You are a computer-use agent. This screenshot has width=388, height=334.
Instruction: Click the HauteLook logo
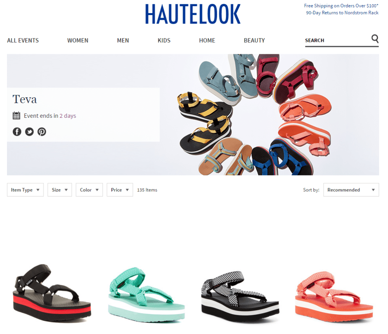click(193, 14)
